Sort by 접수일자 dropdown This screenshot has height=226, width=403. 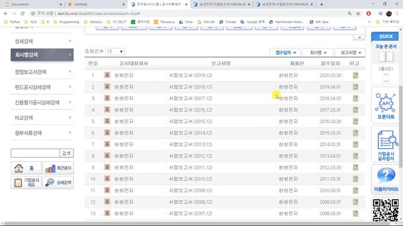(285, 53)
